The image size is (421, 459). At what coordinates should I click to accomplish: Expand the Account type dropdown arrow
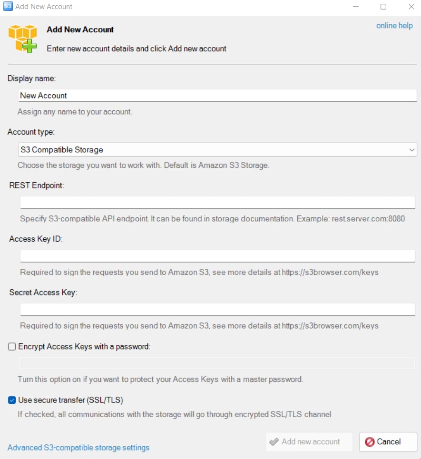(411, 150)
